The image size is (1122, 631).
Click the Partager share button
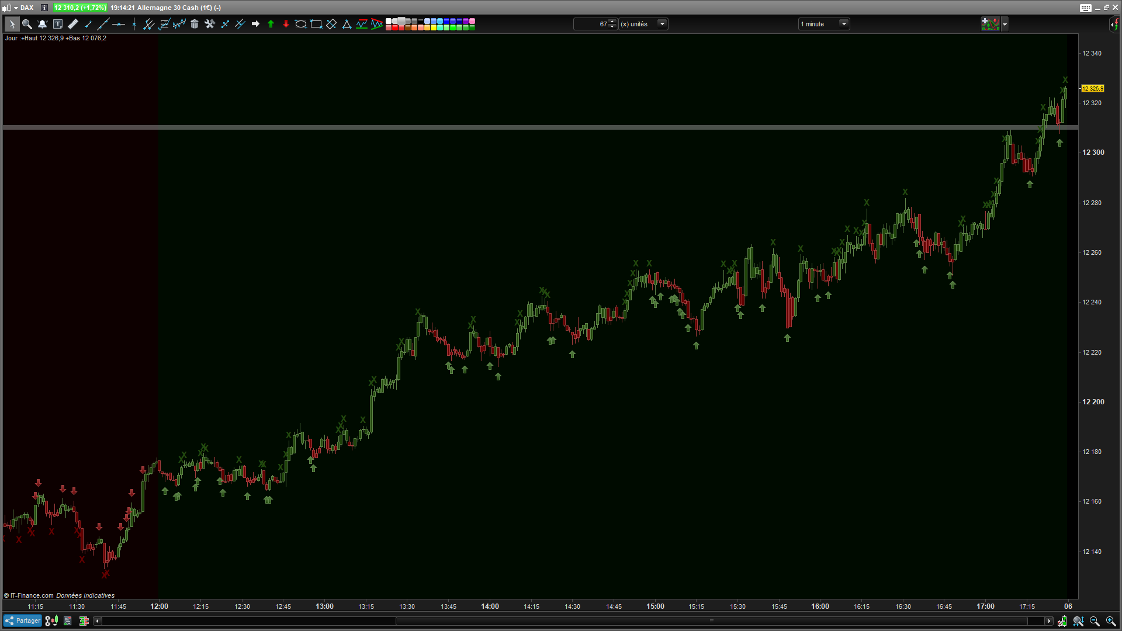point(23,621)
